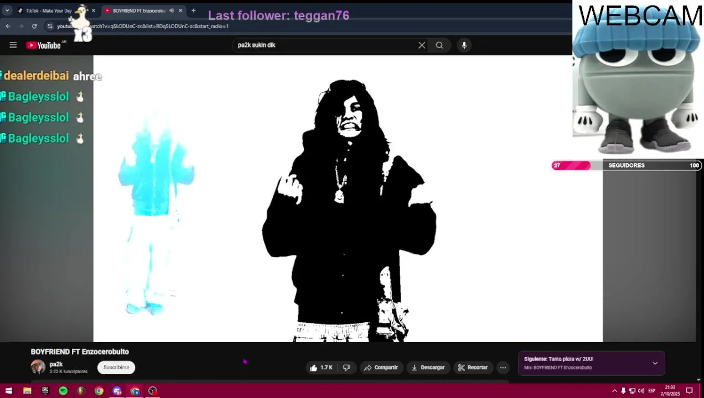The width and height of the screenshot is (704, 398).
Task: Show hidden system tray icons
Action: [x=614, y=391]
